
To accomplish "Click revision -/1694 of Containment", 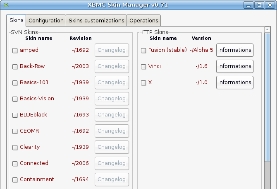I will (x=80, y=179).
